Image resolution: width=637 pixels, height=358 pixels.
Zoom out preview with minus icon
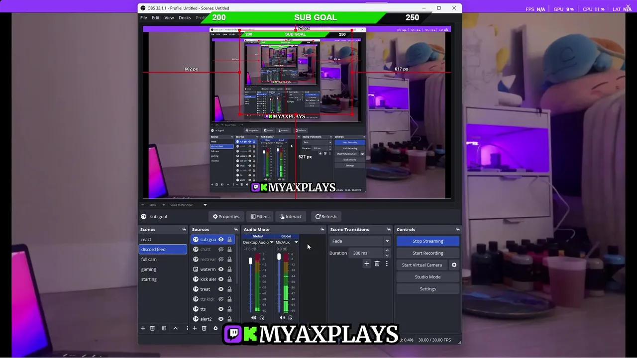click(143, 205)
